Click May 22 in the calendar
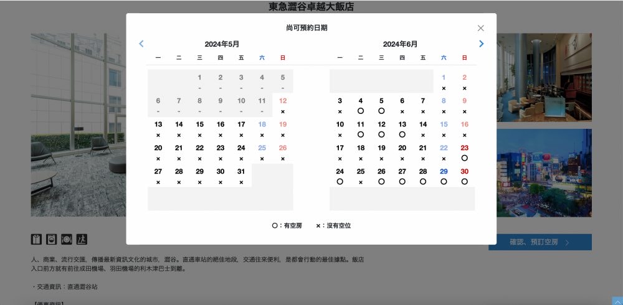 tap(199, 152)
